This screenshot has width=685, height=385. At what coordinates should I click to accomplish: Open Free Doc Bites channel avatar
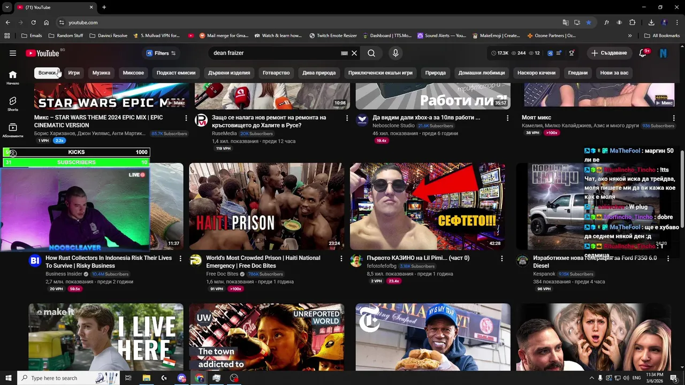point(196,260)
